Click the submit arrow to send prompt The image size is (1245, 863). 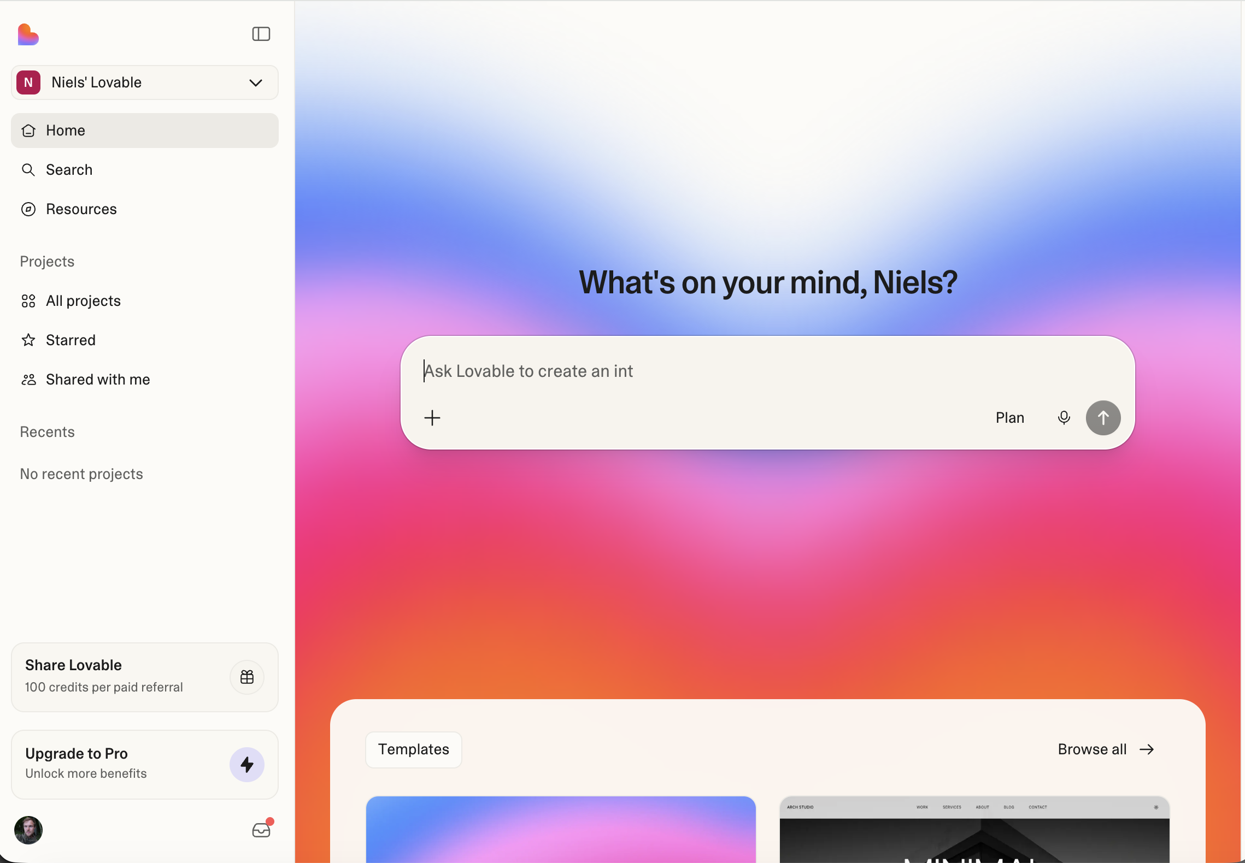tap(1103, 417)
